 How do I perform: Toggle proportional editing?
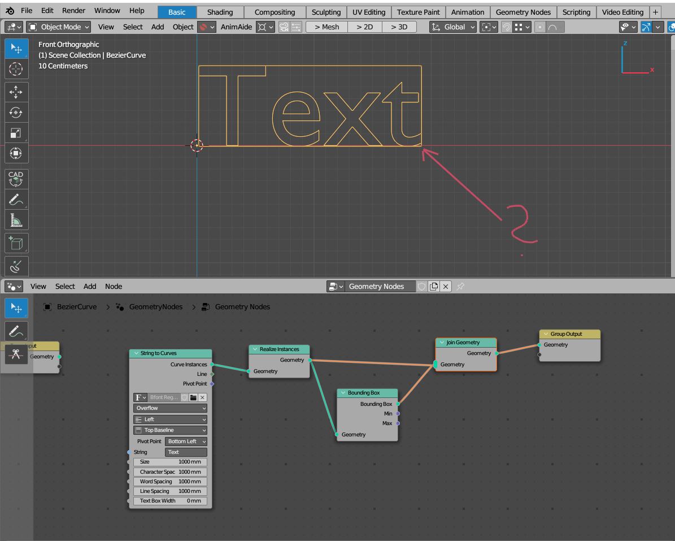(540, 27)
